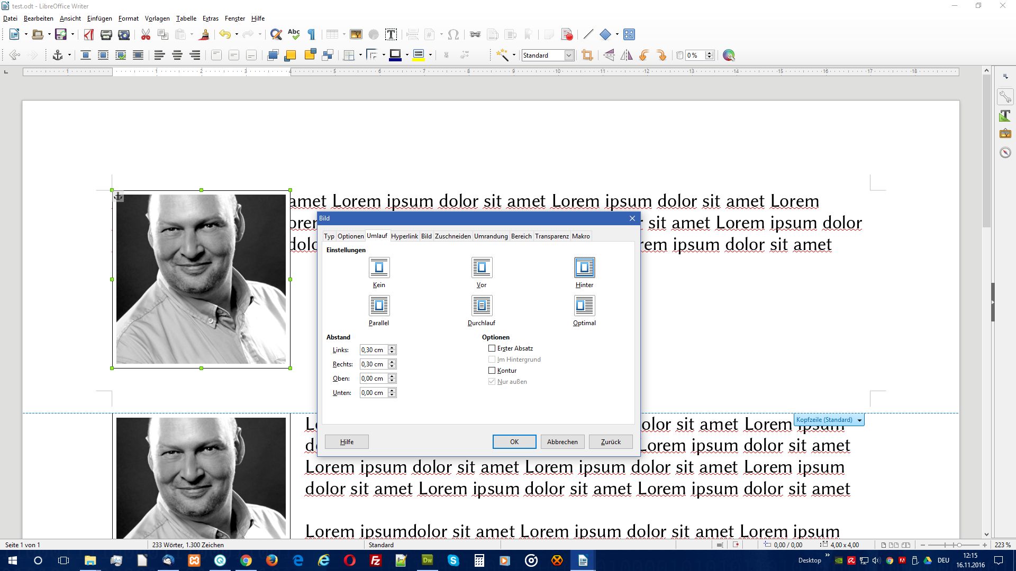This screenshot has height=571, width=1016.
Task: Adjust the Unten spacing stepper
Action: click(392, 393)
